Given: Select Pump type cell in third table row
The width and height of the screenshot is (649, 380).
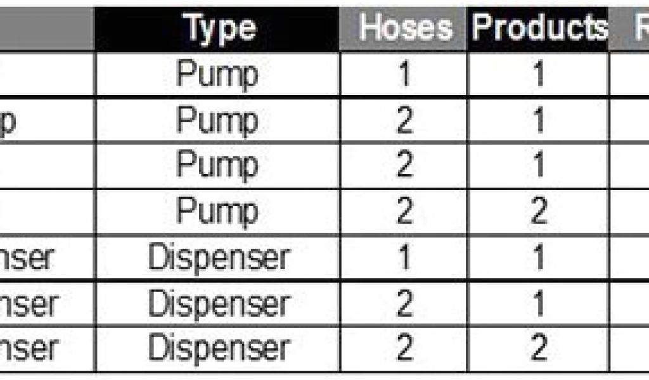Looking at the screenshot, I should point(218,165).
